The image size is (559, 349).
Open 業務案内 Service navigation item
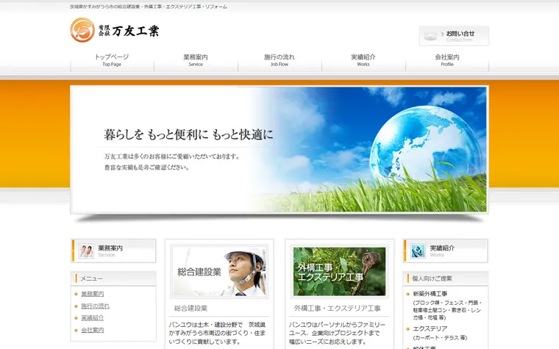point(196,60)
